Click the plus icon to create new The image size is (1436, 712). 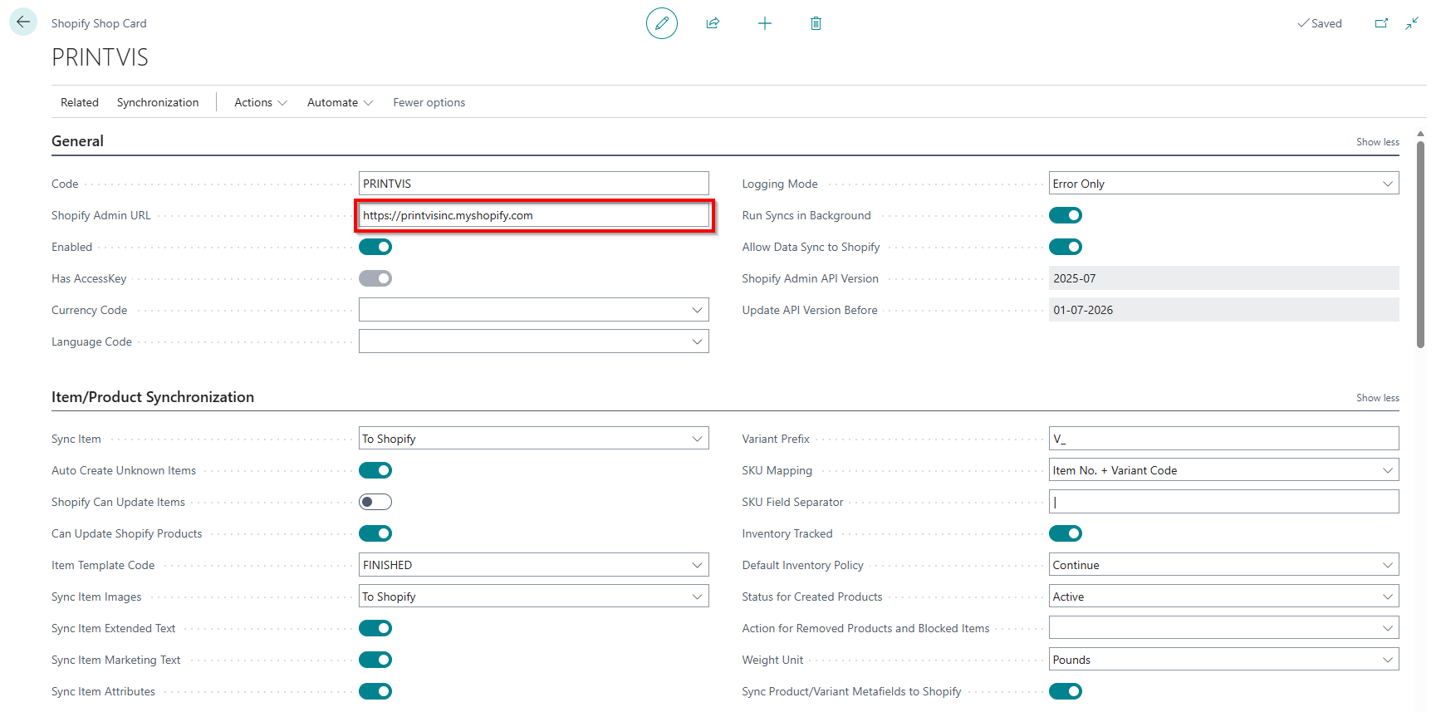pyautogui.click(x=764, y=23)
